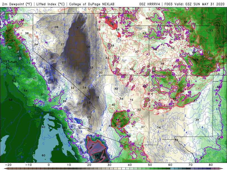
Task: Click the -10 label on the color scale
Action: click(28, 165)
